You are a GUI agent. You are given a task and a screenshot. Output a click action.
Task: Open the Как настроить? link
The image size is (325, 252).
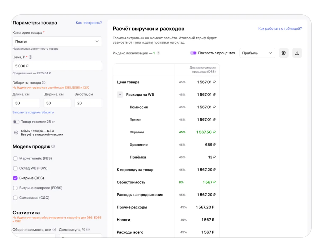(89, 23)
